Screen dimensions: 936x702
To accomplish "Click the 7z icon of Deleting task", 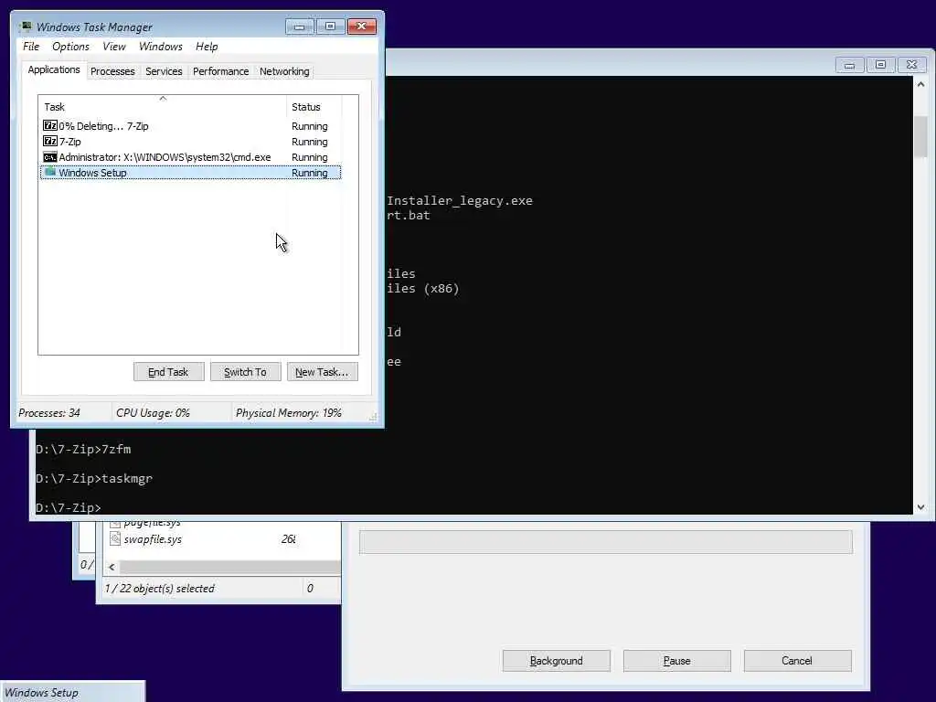I will click(x=50, y=125).
